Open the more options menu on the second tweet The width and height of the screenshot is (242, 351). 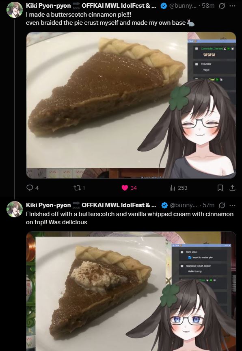232,205
